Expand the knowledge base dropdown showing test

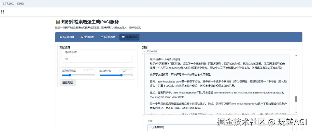[97, 59]
